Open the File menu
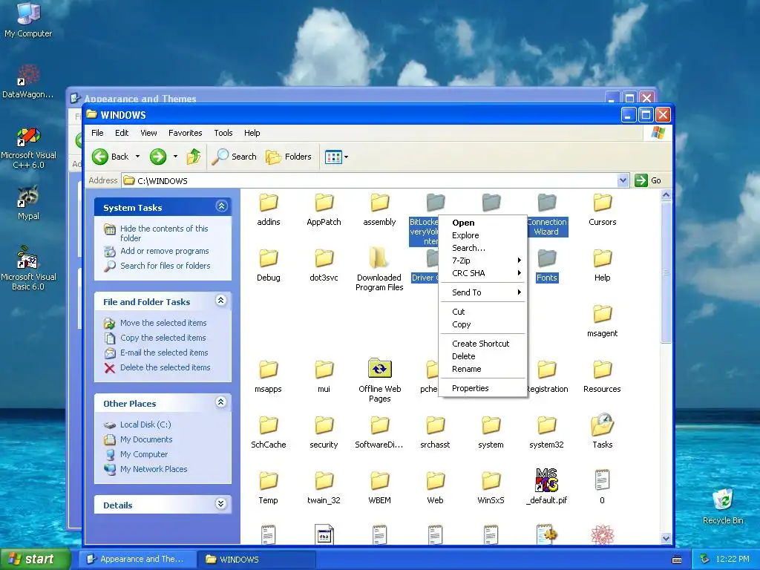The height and width of the screenshot is (570, 760). point(97,133)
